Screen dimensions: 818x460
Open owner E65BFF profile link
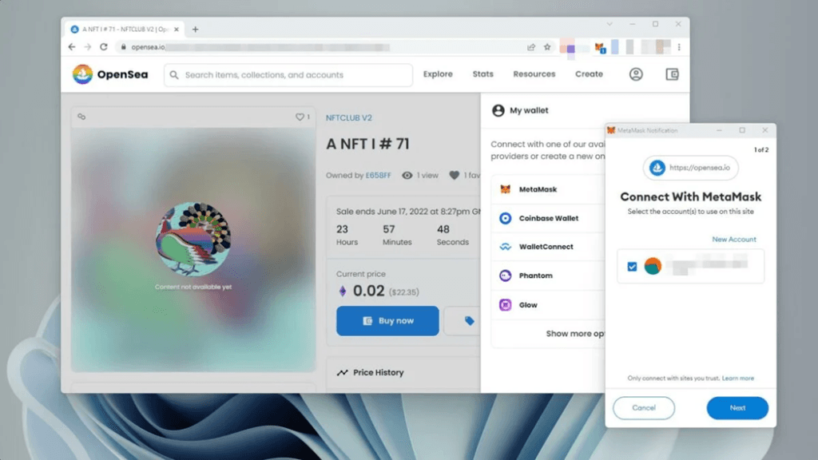click(378, 175)
